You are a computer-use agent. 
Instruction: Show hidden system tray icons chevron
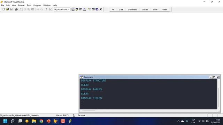pyautogui.click(x=178, y=121)
